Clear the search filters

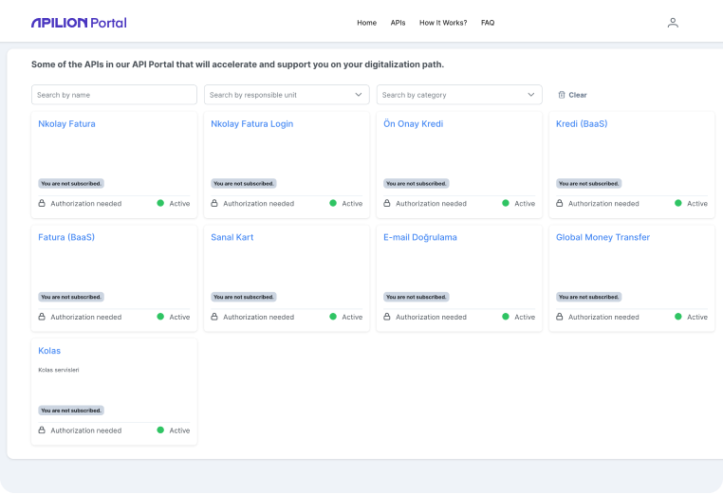click(x=572, y=95)
